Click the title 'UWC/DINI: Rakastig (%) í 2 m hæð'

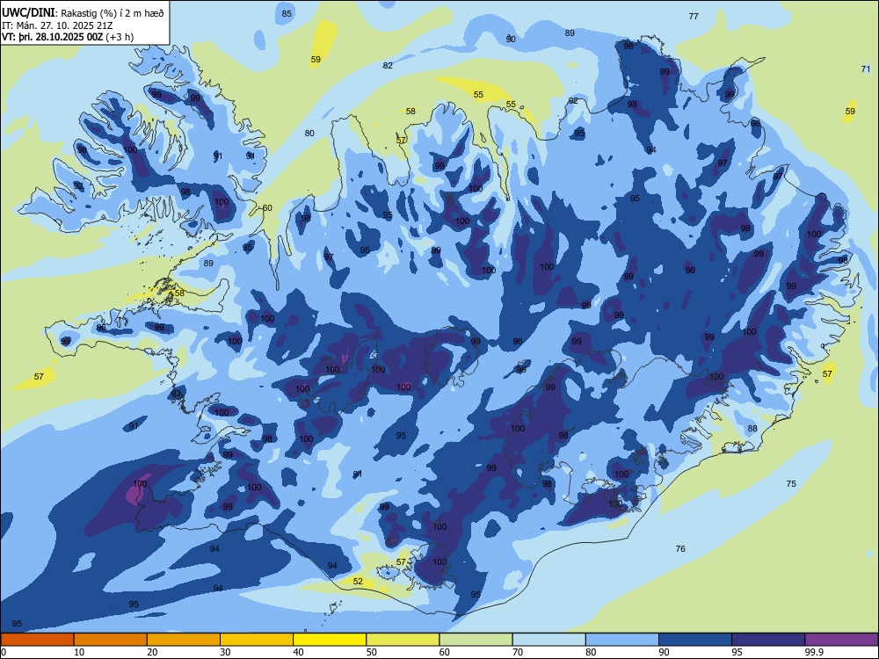pos(83,13)
